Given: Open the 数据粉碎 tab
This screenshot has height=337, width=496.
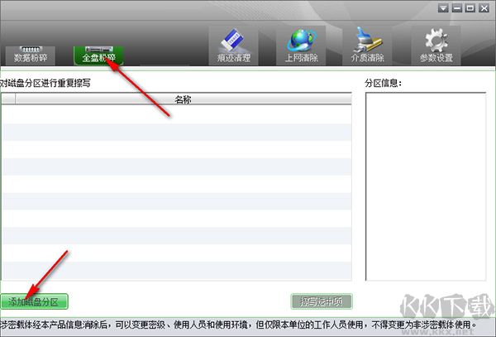Looking at the screenshot, I should (31, 55).
